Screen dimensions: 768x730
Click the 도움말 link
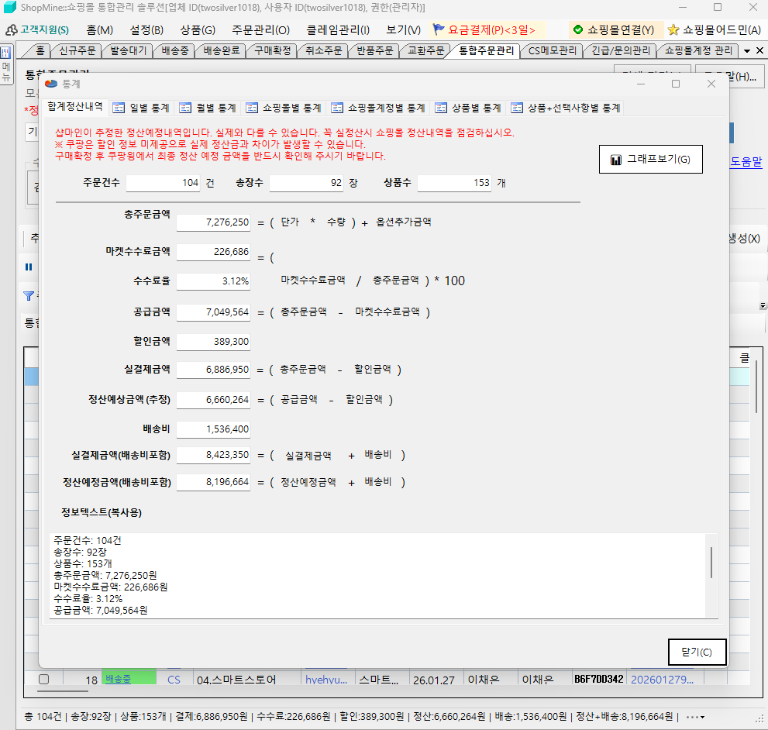746,162
